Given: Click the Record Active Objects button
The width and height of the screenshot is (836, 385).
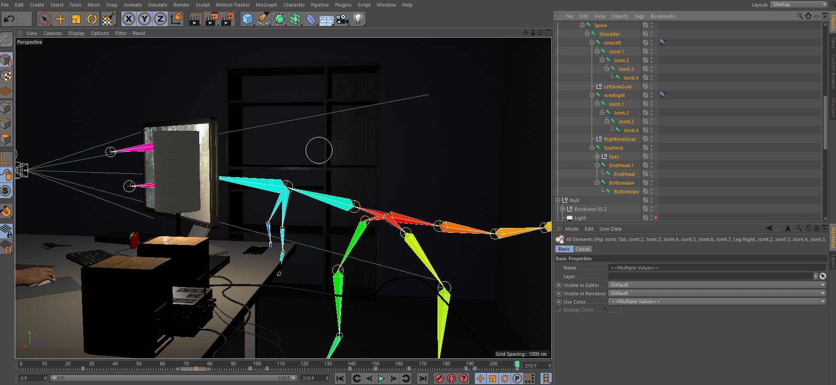Looking at the screenshot, I should click(439, 378).
